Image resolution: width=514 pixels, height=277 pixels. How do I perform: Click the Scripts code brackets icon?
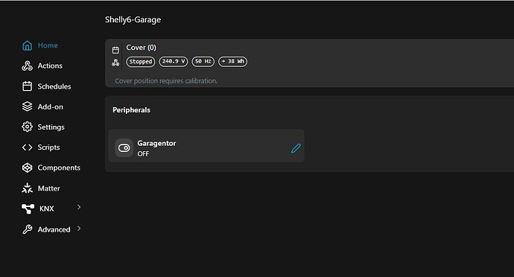point(28,147)
